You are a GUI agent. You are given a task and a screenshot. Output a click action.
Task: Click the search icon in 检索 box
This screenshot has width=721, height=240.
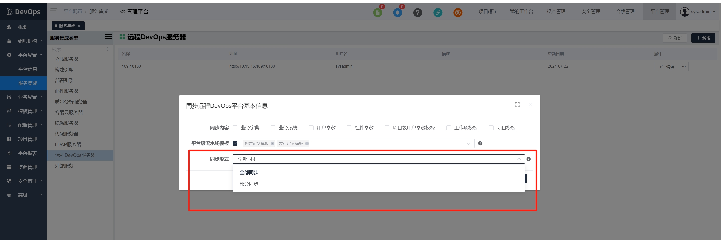coord(108,49)
